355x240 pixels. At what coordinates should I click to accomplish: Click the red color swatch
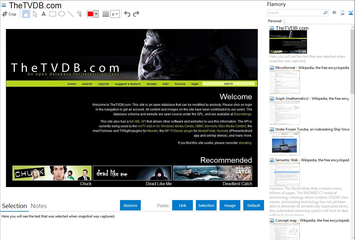point(90,14)
